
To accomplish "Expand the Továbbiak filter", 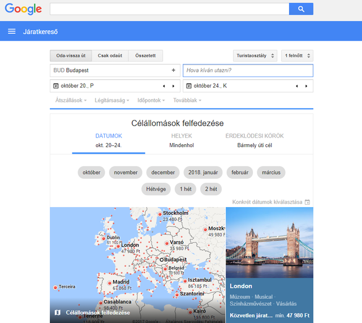I will pyautogui.click(x=187, y=101).
